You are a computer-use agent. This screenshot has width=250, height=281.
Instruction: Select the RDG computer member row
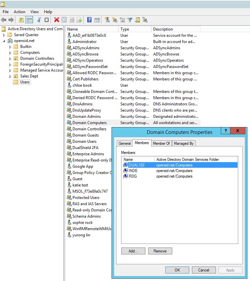tap(133, 176)
